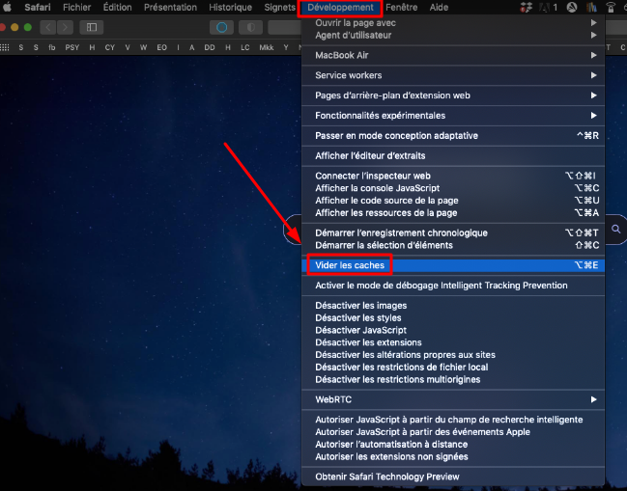Toggle Désactiver les restrictions de fichier local

[x=453, y=368]
